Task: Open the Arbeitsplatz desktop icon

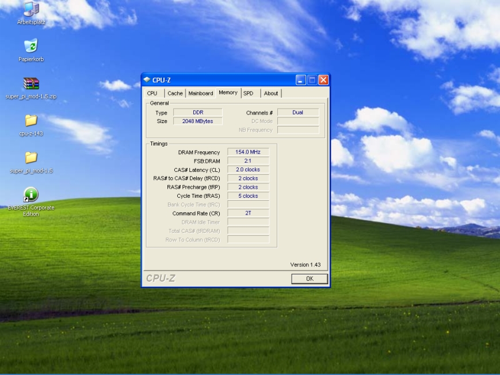Action: (x=31, y=13)
